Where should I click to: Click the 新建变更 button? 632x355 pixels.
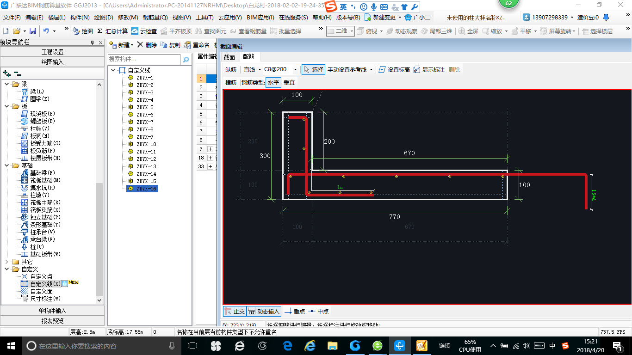[382, 18]
